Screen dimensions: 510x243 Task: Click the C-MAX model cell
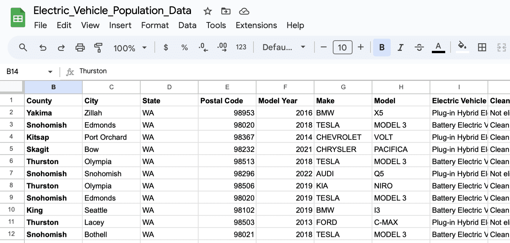click(401, 222)
